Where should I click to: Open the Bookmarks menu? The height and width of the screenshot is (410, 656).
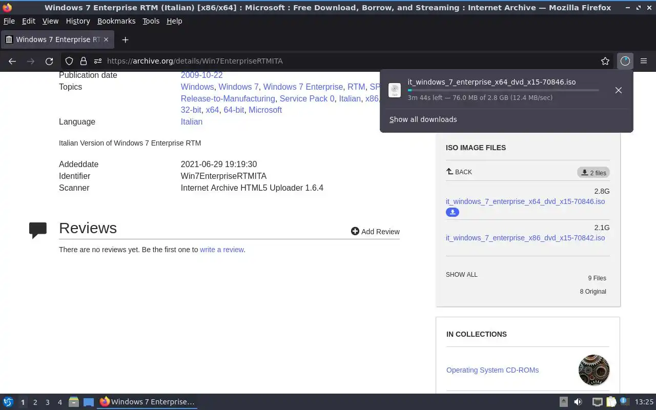(116, 21)
